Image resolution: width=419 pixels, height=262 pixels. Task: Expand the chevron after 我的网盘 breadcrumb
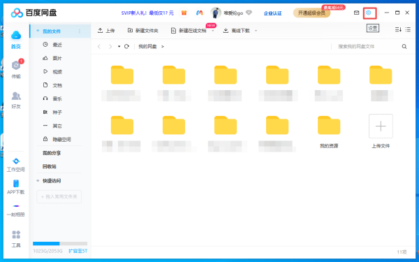[x=162, y=47]
